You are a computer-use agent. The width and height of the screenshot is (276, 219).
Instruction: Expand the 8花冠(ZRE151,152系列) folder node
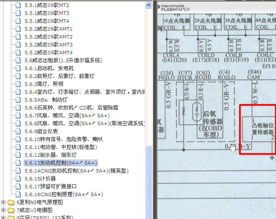click(x=3, y=218)
